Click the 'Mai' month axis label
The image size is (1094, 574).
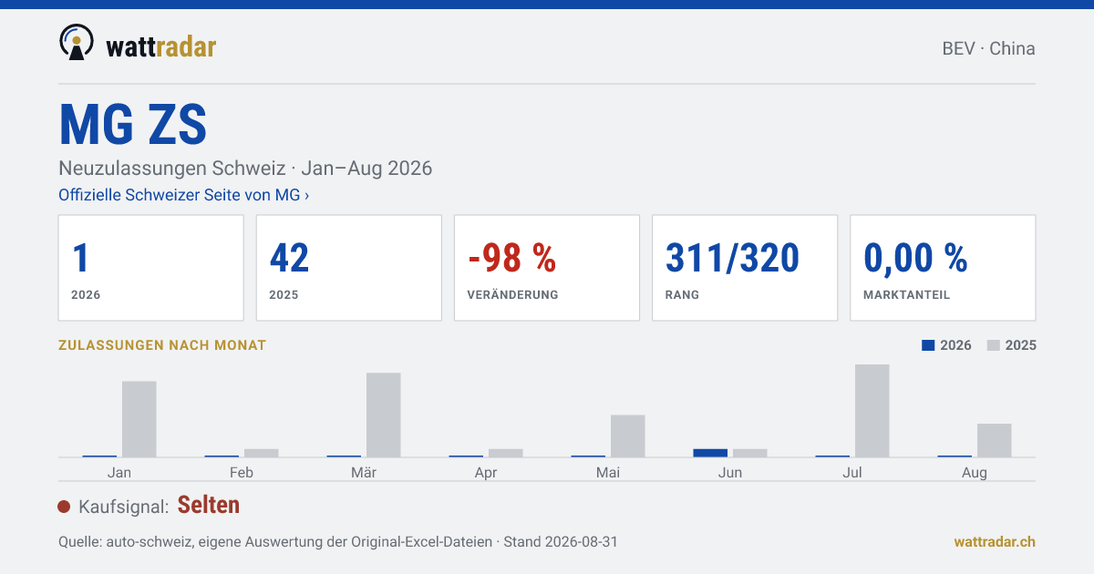click(608, 472)
